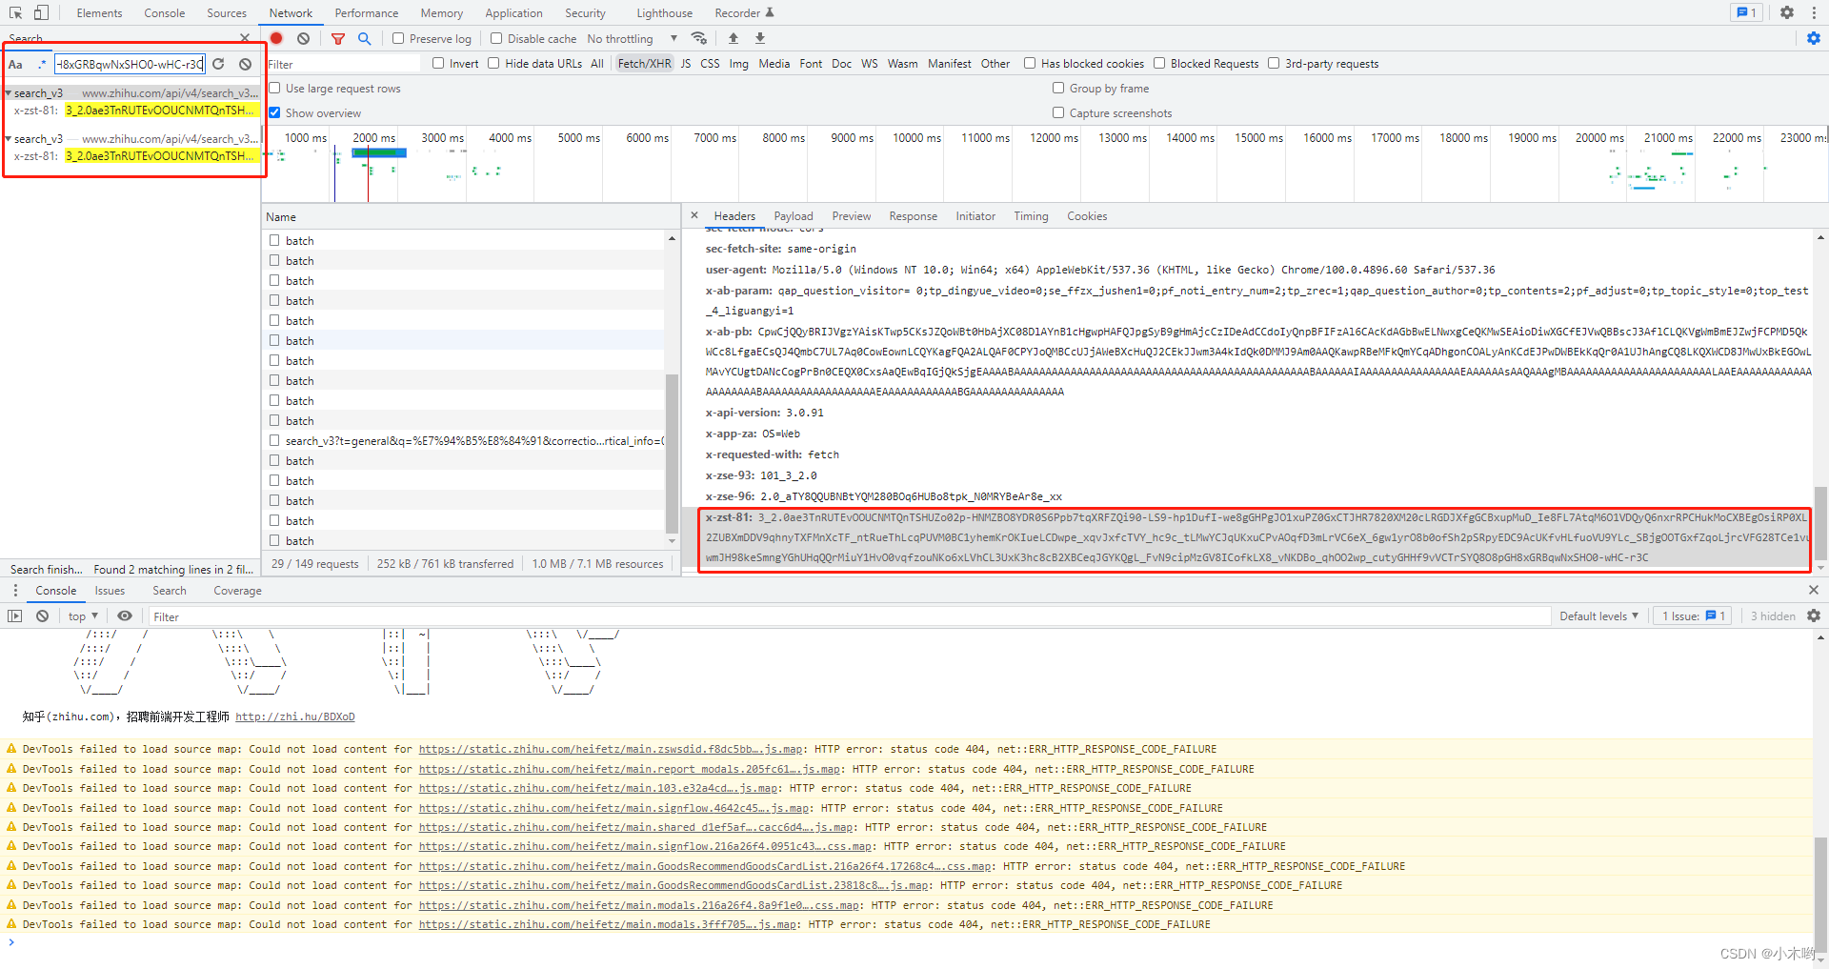This screenshot has height=969, width=1829.
Task: Close the Search side panel
Action: pyautogui.click(x=245, y=38)
